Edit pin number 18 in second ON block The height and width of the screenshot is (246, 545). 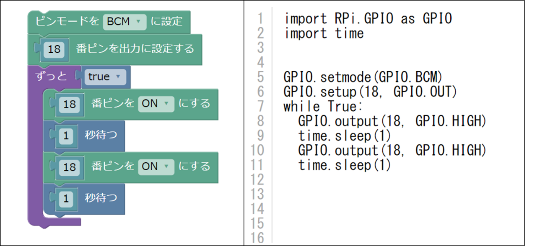pos(69,167)
